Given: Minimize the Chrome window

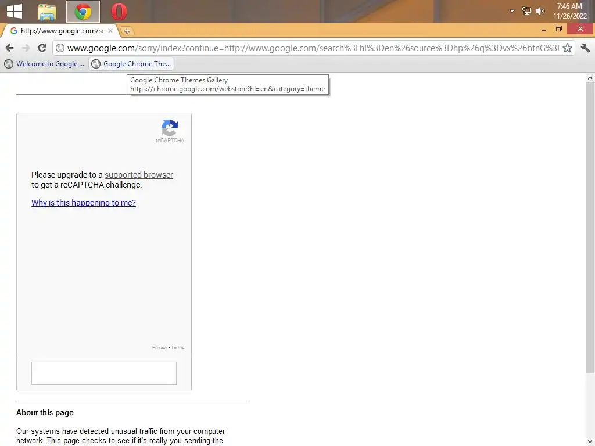Looking at the screenshot, I should [x=544, y=29].
